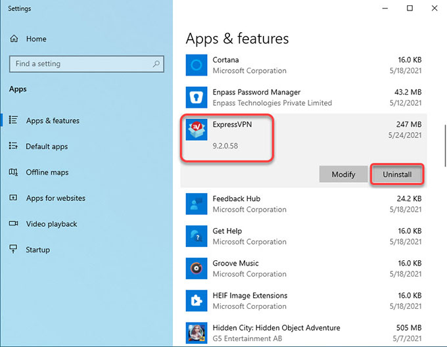
Task: Select Hidden City: Hidden Object Adventure name
Action: pos(276,328)
